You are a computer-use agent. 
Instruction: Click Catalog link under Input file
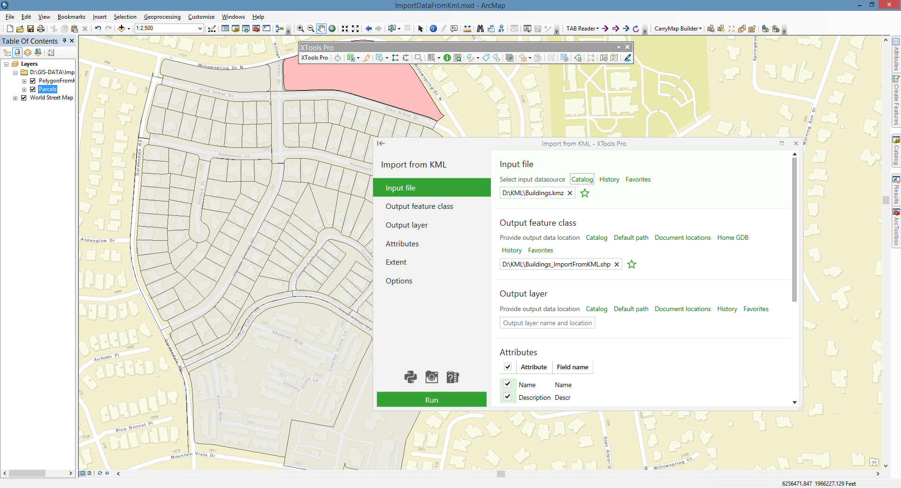click(582, 179)
